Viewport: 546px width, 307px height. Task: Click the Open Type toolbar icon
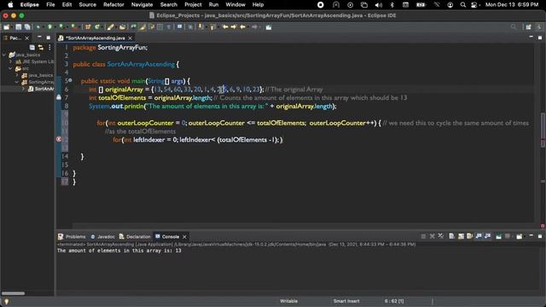122,27
